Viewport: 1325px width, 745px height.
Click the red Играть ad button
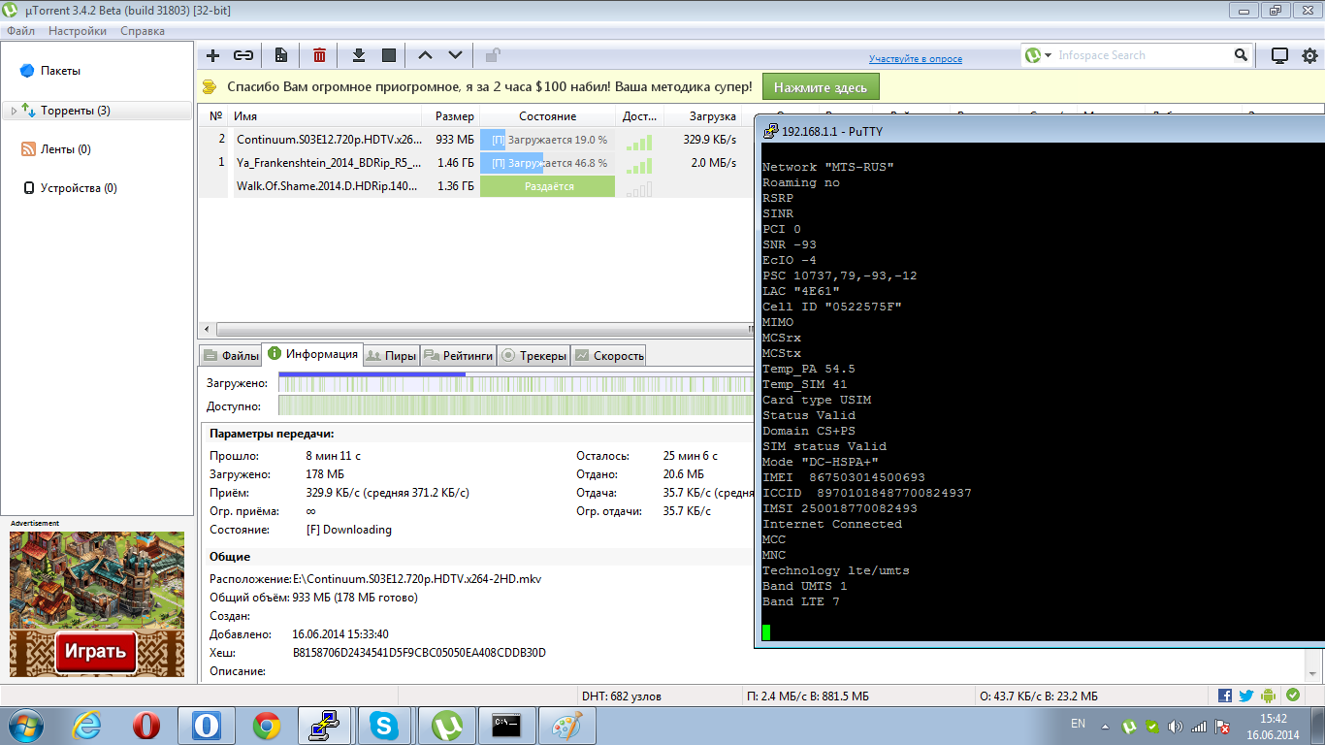96,651
